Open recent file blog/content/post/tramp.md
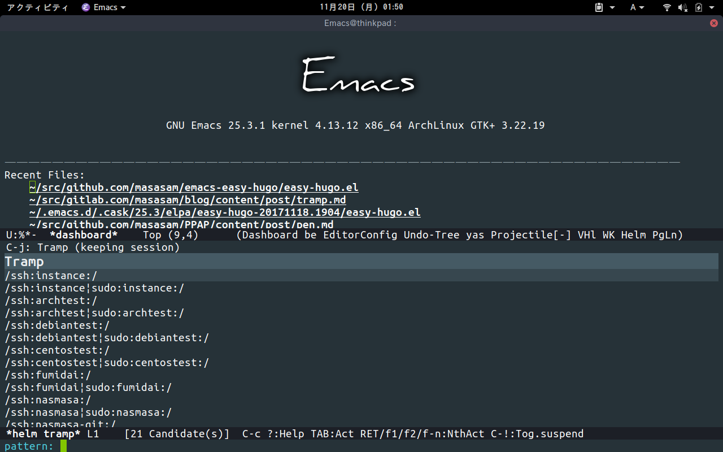Screen dimensions: 723x452 [188, 200]
